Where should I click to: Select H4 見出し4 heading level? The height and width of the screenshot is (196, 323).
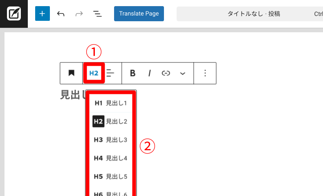(x=111, y=158)
